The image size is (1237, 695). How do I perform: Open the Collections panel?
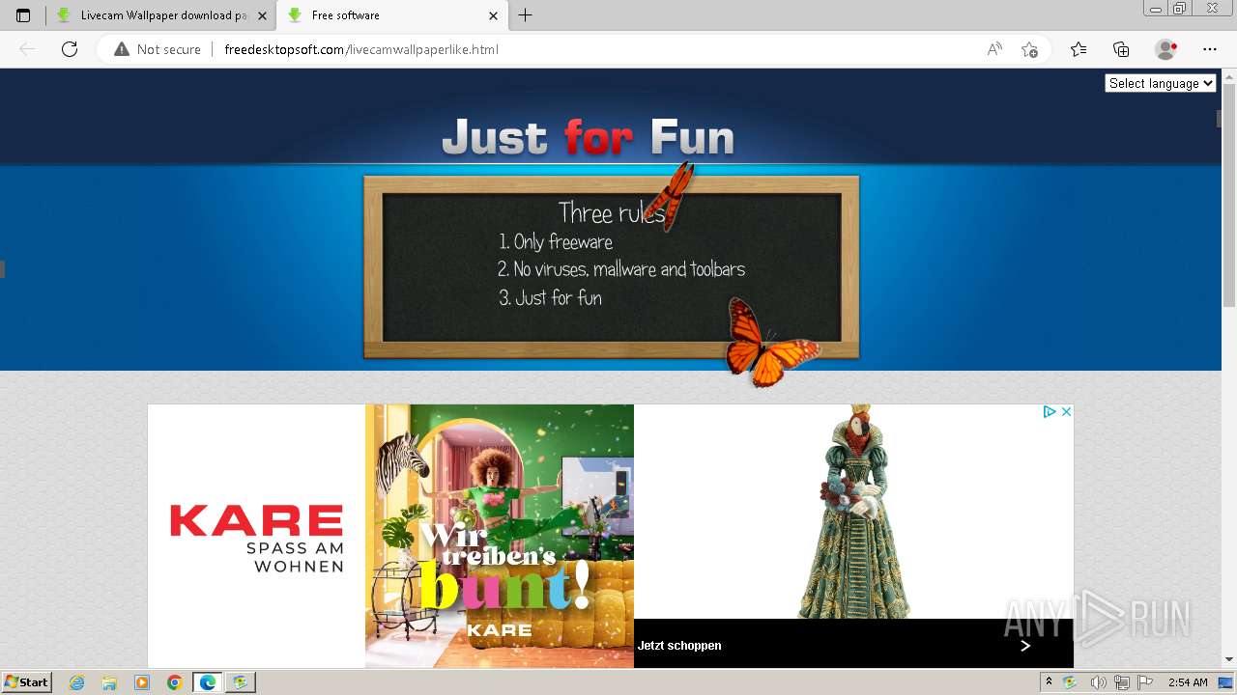1121,49
